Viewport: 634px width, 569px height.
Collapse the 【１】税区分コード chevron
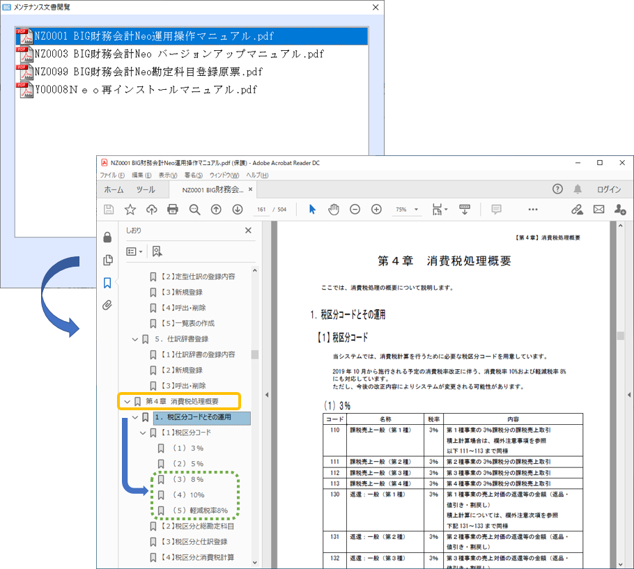click(143, 432)
